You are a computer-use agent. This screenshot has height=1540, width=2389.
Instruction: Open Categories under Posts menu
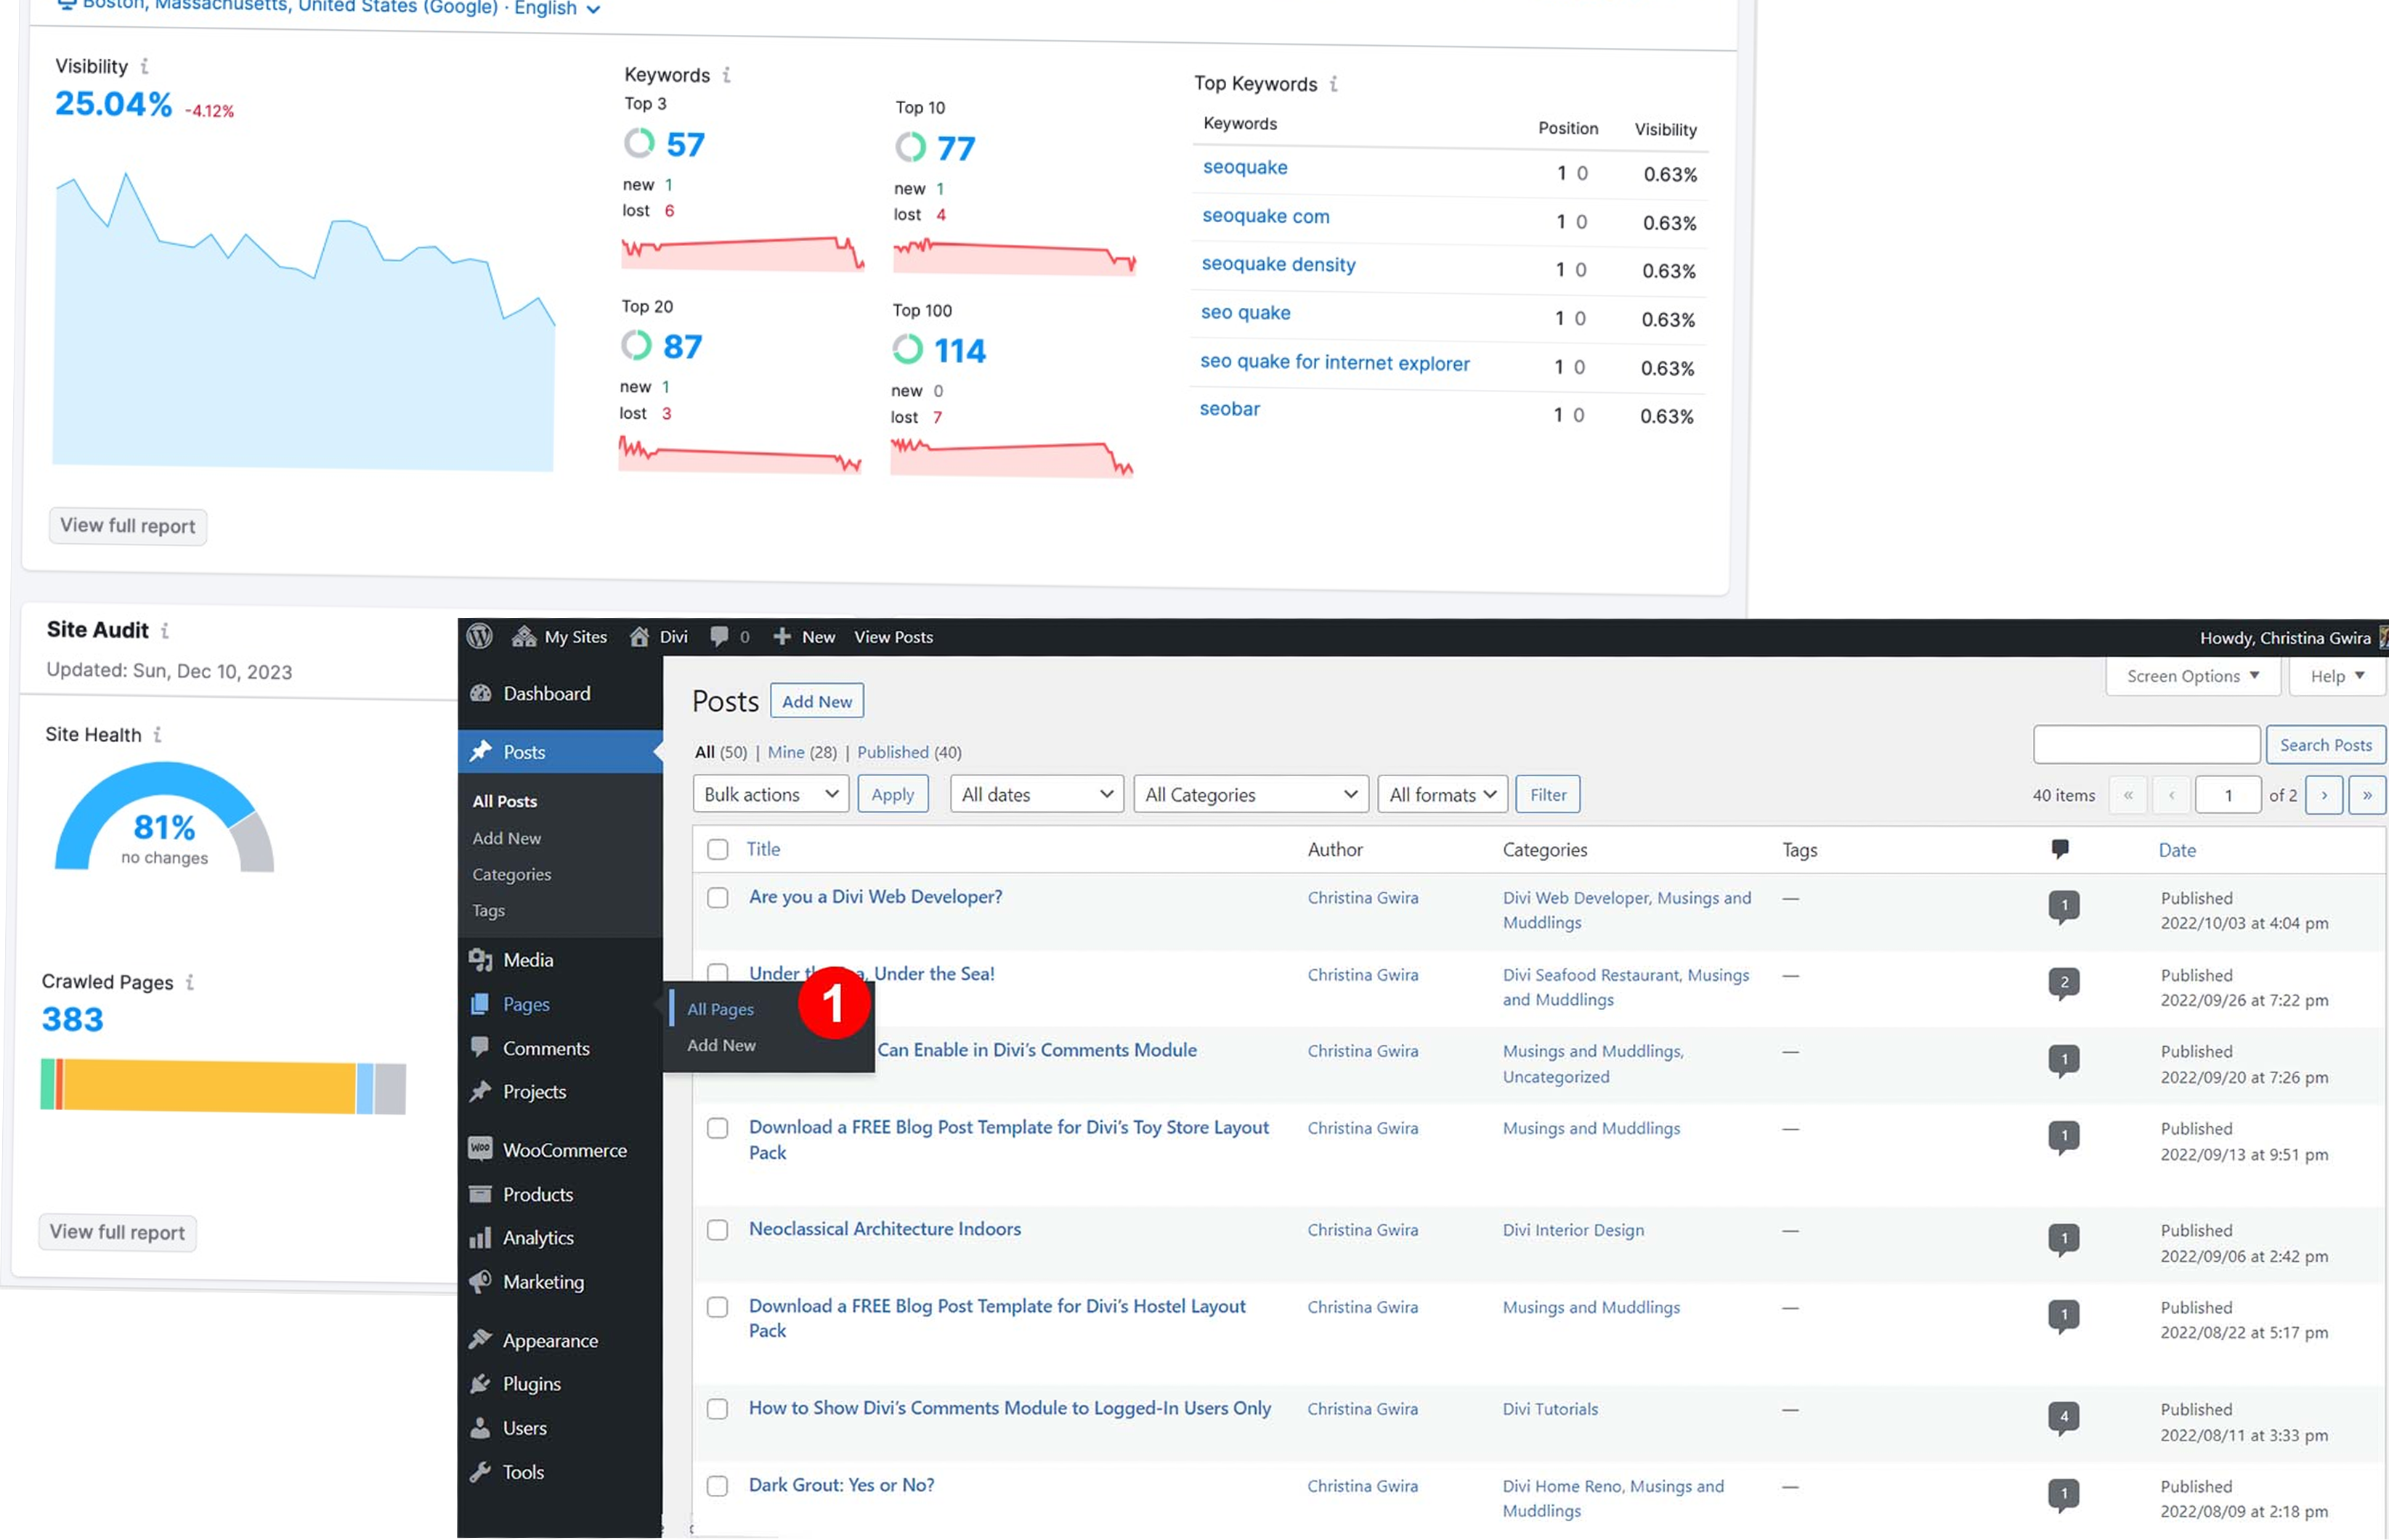511,875
